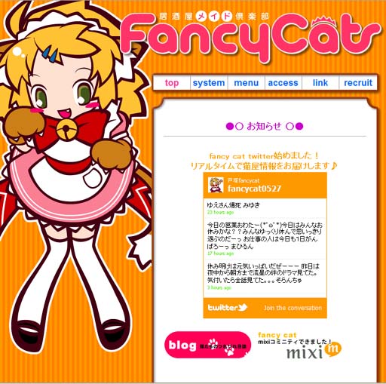Open the menu navigation tab
This screenshot has height=384, width=386.
(x=247, y=83)
